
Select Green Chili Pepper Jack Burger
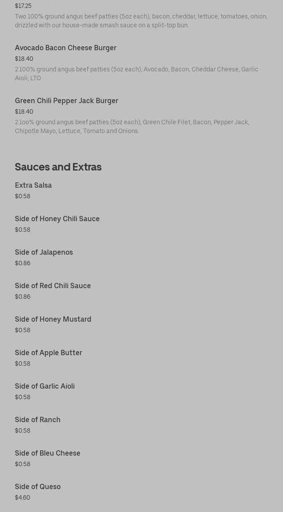click(66, 100)
